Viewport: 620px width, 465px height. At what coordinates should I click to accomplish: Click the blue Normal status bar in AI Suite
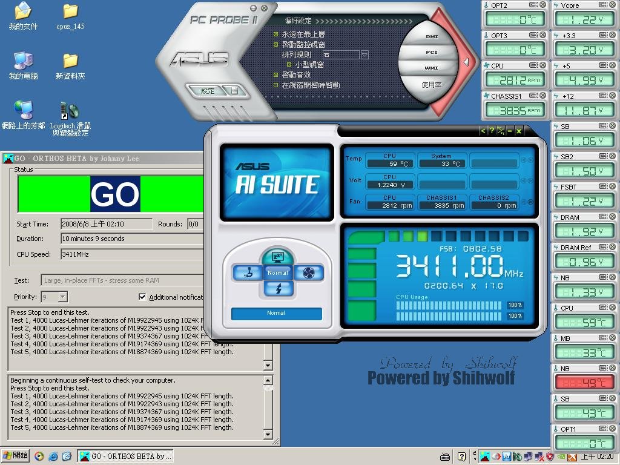click(276, 313)
